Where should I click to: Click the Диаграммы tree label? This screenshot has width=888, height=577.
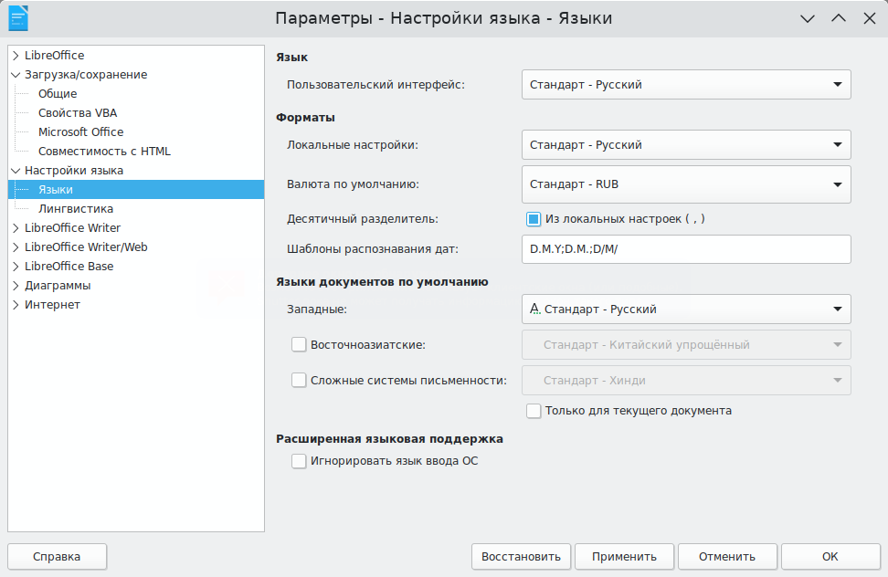pos(58,286)
